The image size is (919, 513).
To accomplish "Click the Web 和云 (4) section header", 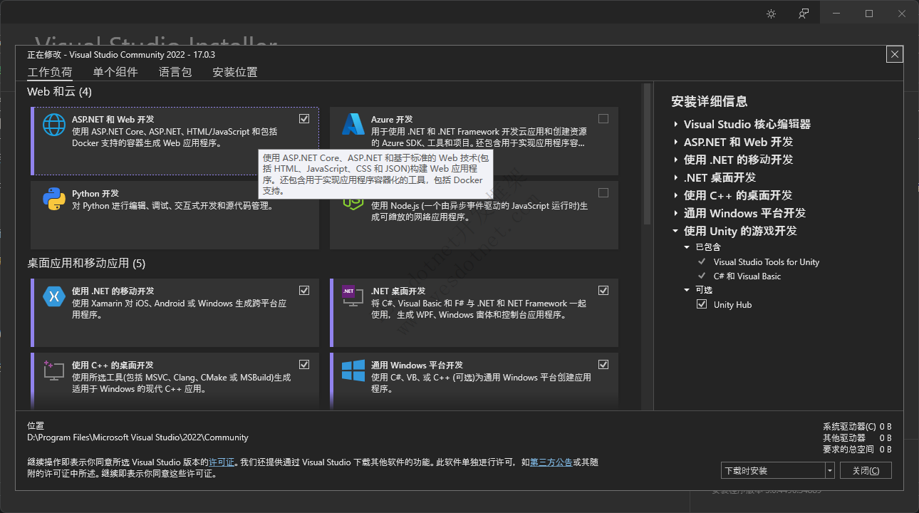I will [x=60, y=92].
